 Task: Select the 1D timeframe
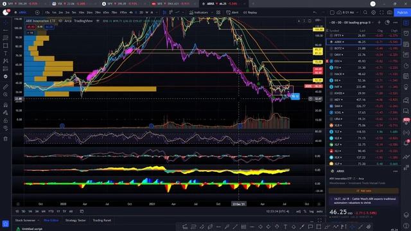136,12
